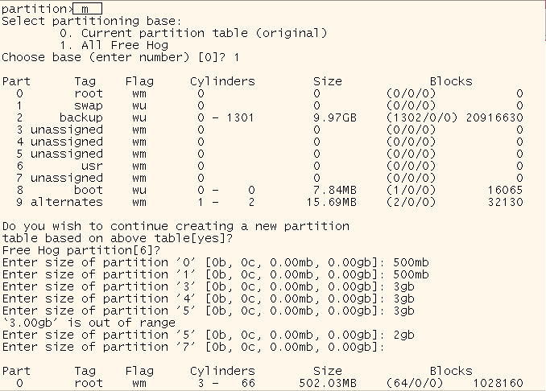Click '3gb' entered for partition '3'

[x=404, y=287]
